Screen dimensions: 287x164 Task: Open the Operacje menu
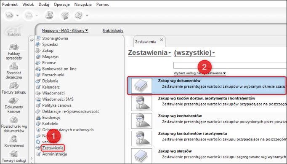(62, 4)
